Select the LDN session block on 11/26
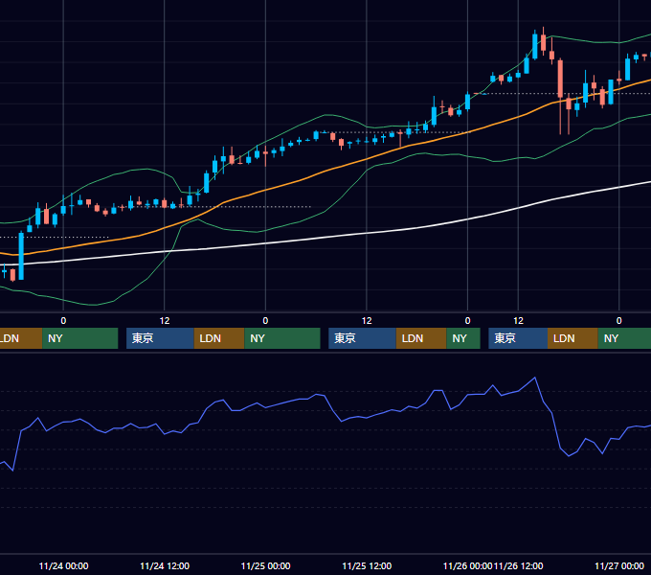The height and width of the screenshot is (575, 651). [x=572, y=338]
